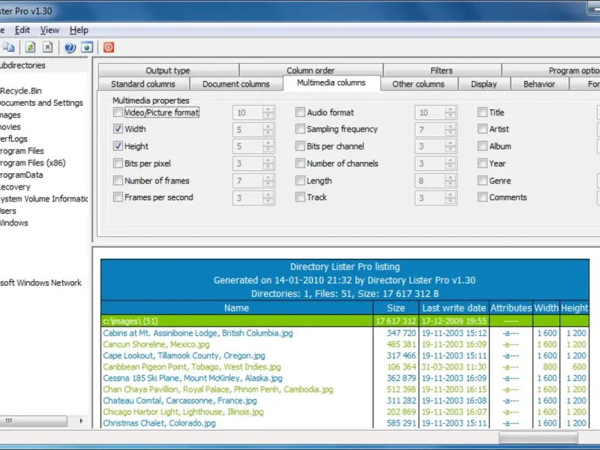600x450 pixels.
Task: Enable the Audio format checkbox
Action: click(x=300, y=112)
